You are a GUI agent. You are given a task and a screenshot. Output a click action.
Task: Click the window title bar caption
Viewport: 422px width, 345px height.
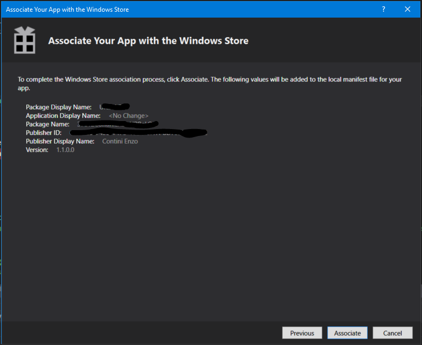pos(67,10)
